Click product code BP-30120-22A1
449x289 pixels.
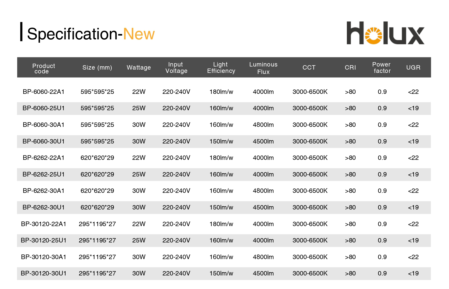pos(44,224)
